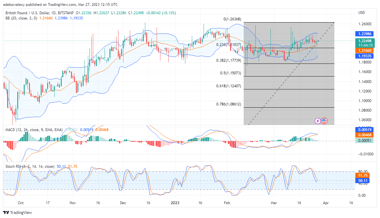Viewport: 380px width, 218px height.
Task: Click the Dec label on the time axis
Action: [123, 203]
